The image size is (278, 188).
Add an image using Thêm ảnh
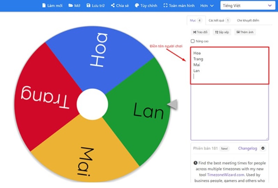pyautogui.click(x=245, y=32)
